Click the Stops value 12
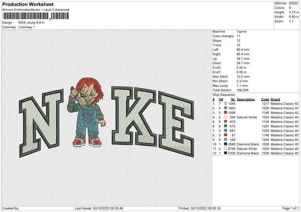The width and height of the screenshot is (301, 212). point(238,40)
